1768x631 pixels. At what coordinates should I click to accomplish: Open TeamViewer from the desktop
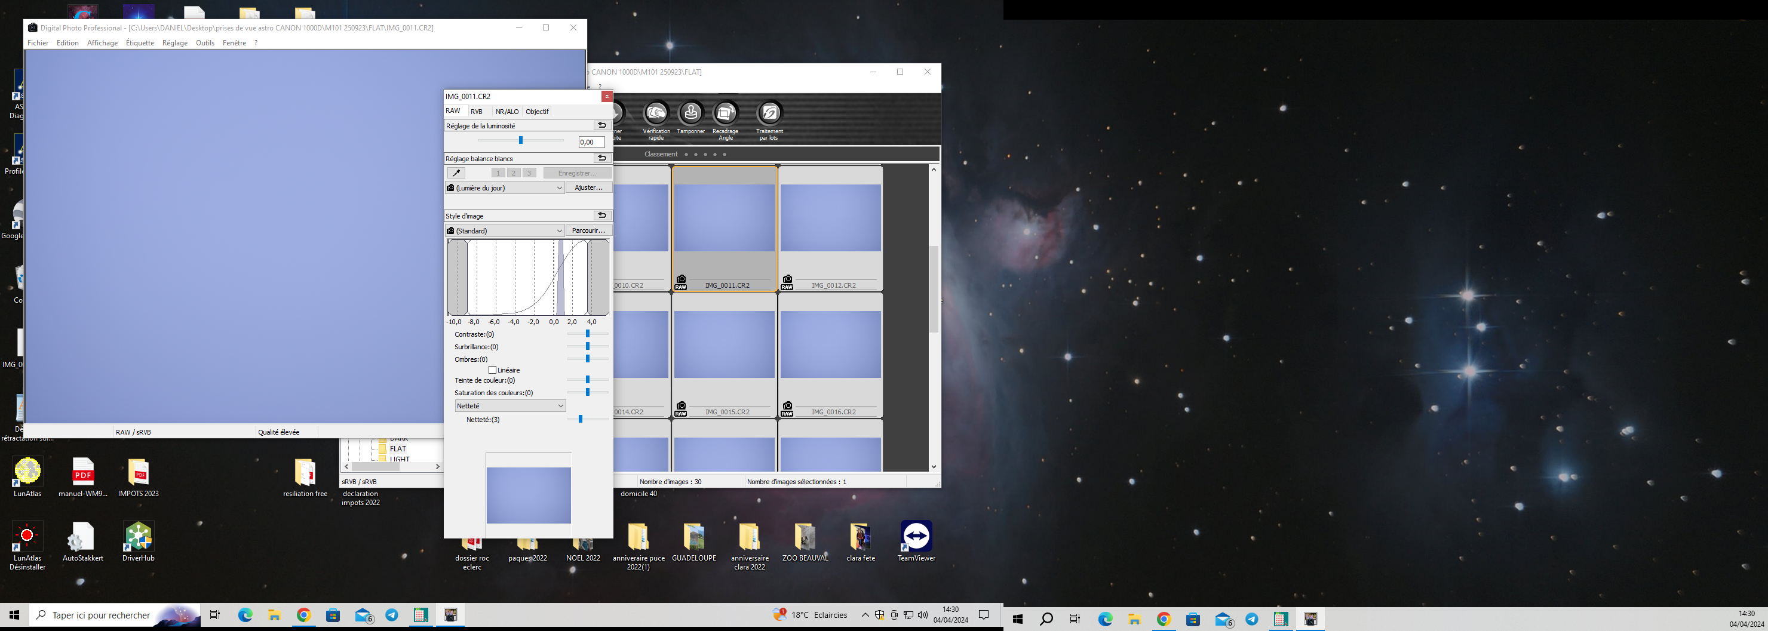pos(916,542)
